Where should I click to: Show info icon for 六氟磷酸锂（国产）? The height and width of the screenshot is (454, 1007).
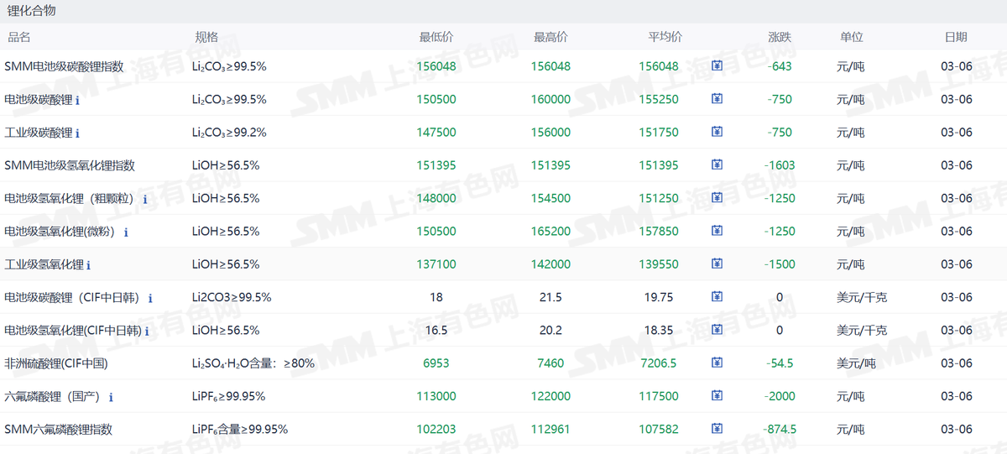tap(111, 397)
